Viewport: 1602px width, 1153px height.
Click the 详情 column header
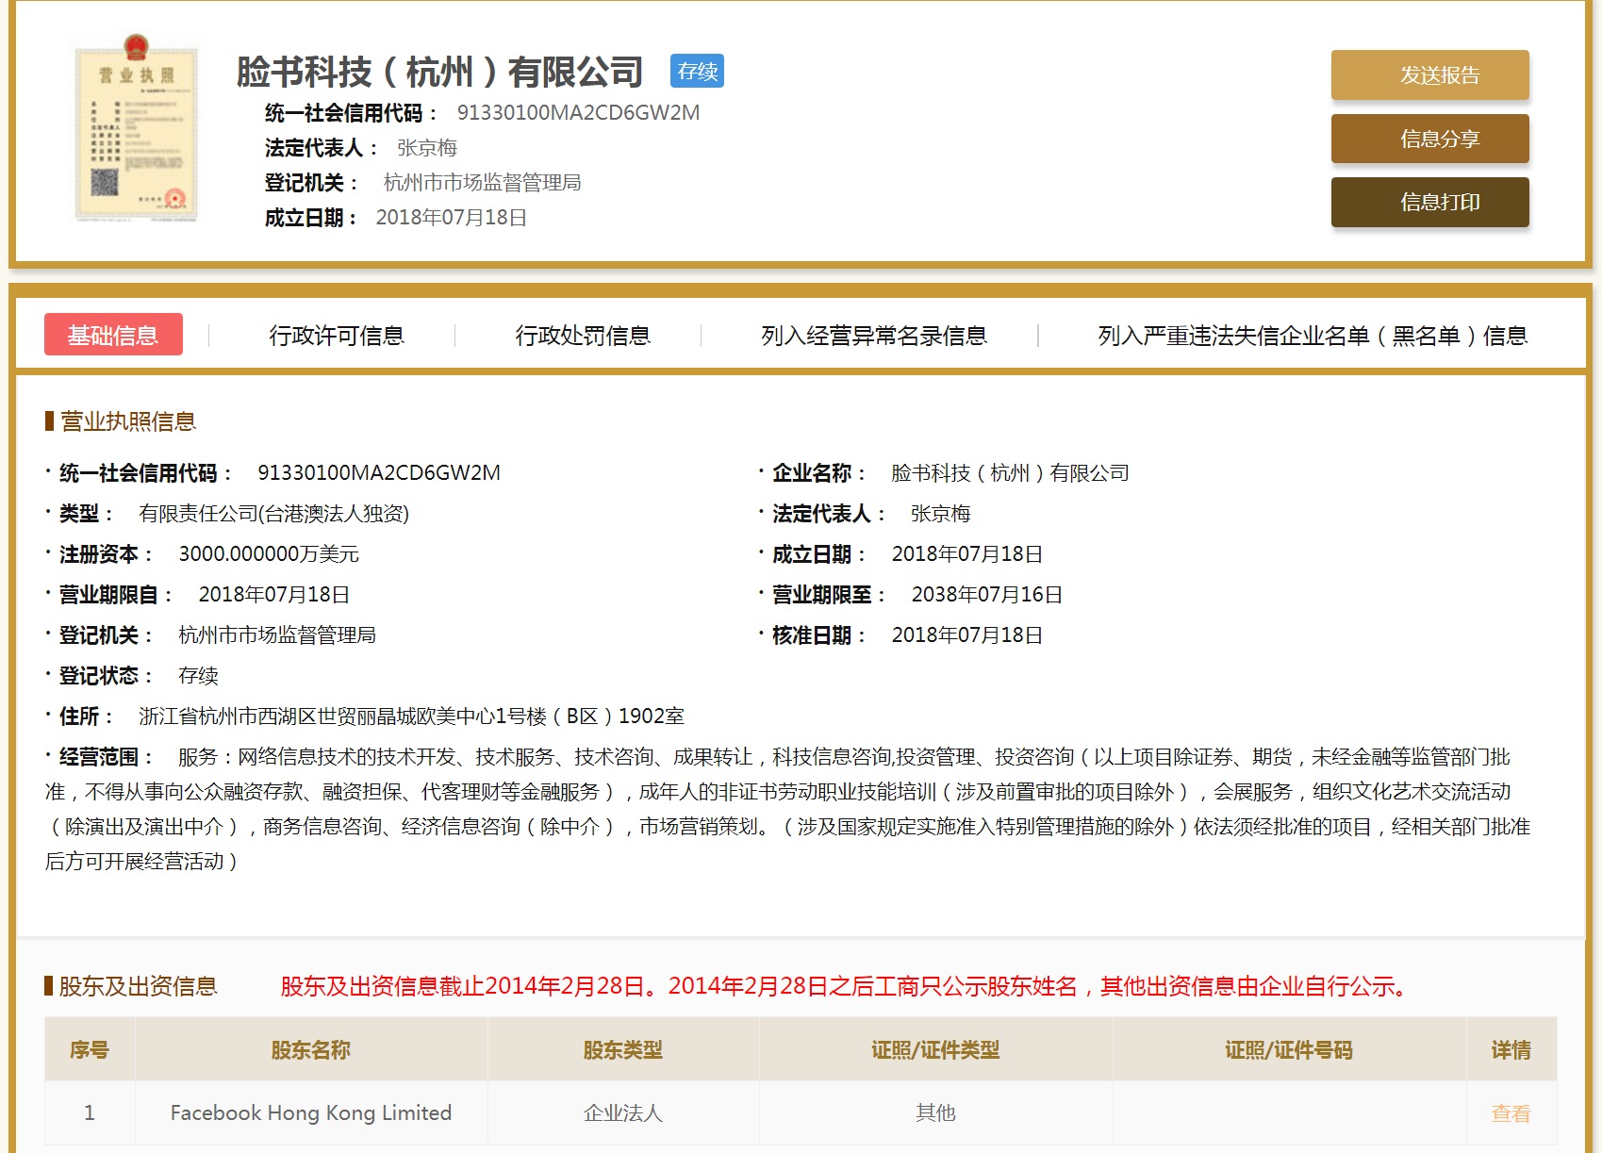pyautogui.click(x=1511, y=1050)
